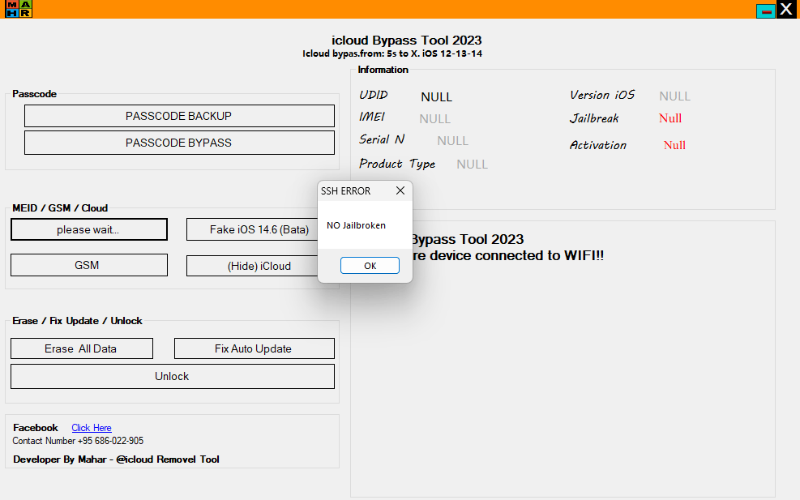
Task: Click the Facebook label
Action: click(35, 428)
